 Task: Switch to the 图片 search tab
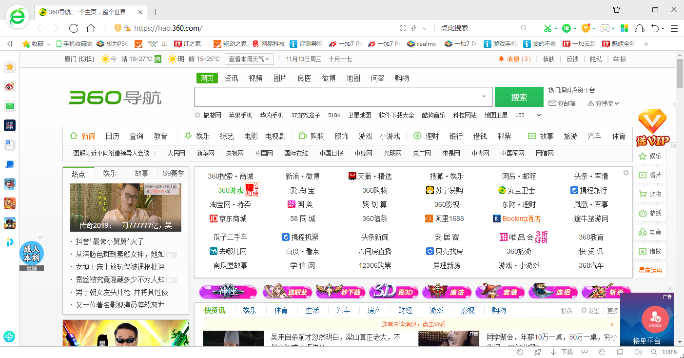(279, 78)
